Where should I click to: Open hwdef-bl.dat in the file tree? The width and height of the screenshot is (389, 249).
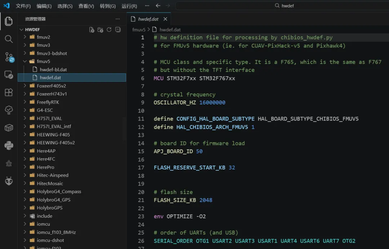pos(53,69)
